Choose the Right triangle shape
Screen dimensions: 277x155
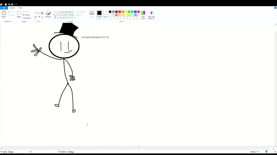click(55, 15)
